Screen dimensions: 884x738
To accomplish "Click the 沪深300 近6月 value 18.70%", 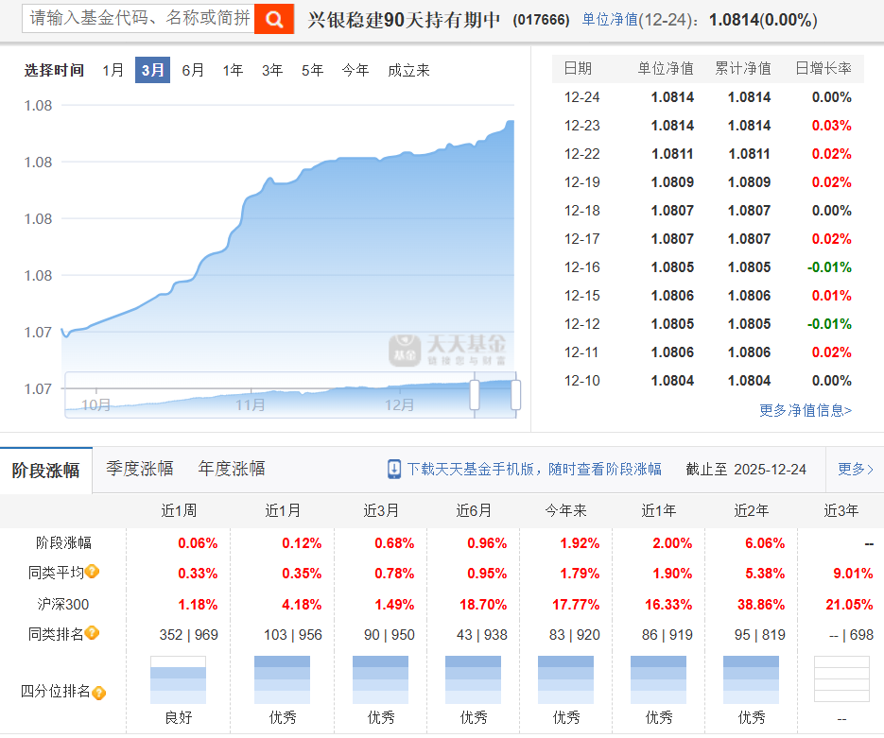I will coord(482,605).
